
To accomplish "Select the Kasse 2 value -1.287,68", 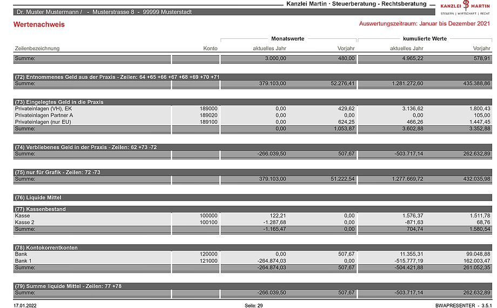I will pos(274,223).
